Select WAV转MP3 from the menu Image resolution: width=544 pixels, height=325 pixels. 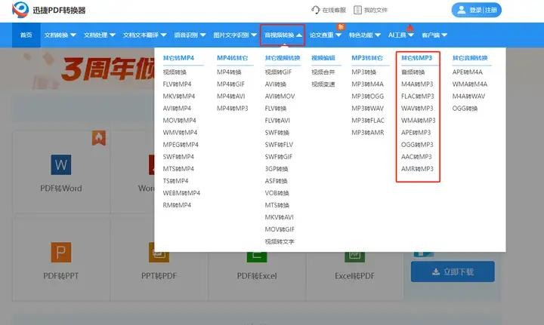tap(418, 109)
